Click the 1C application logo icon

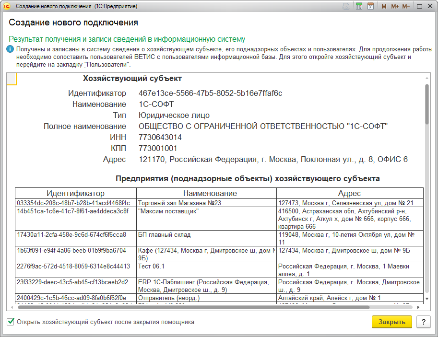(x=6, y=6)
